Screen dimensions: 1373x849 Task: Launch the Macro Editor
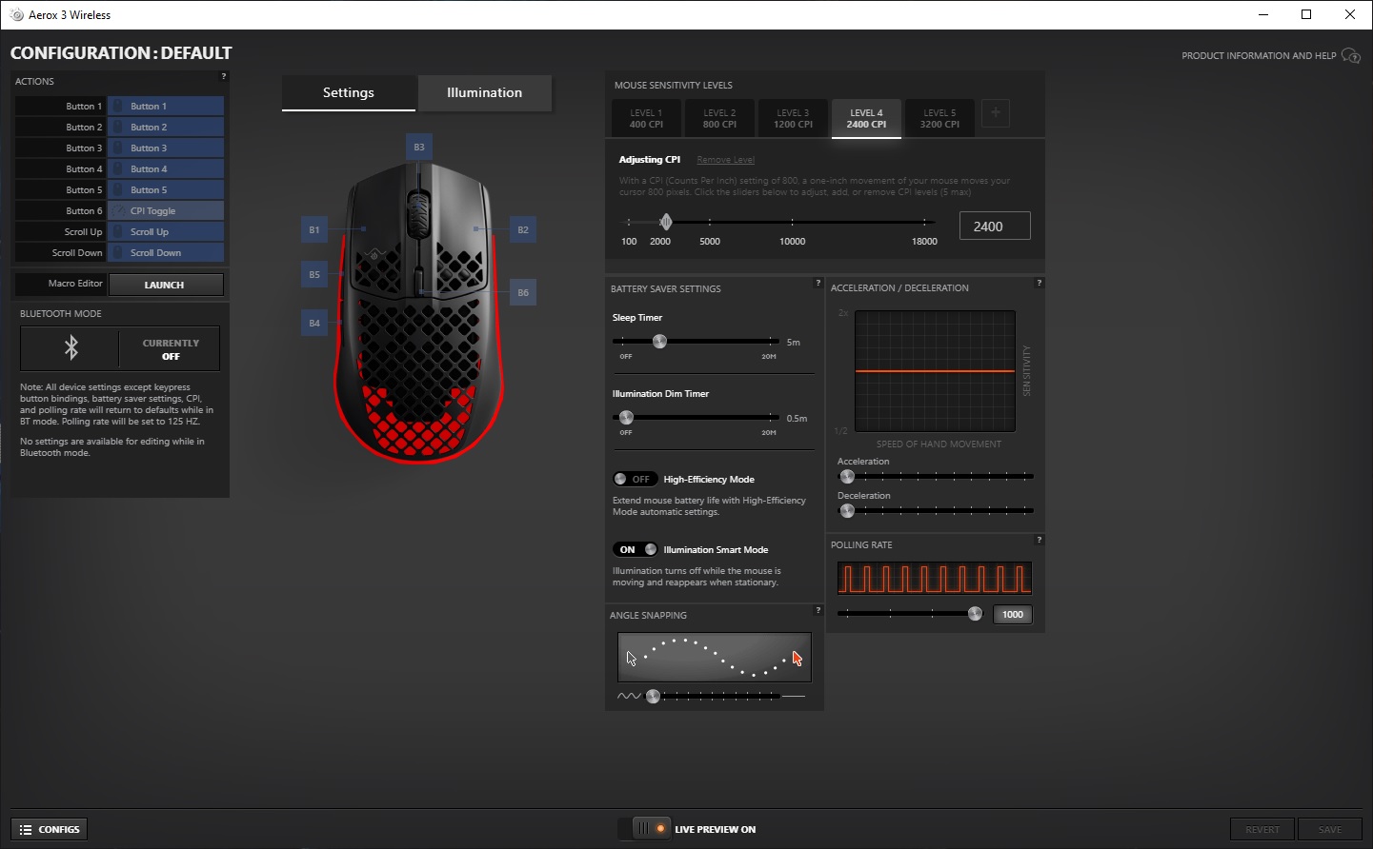pyautogui.click(x=166, y=285)
